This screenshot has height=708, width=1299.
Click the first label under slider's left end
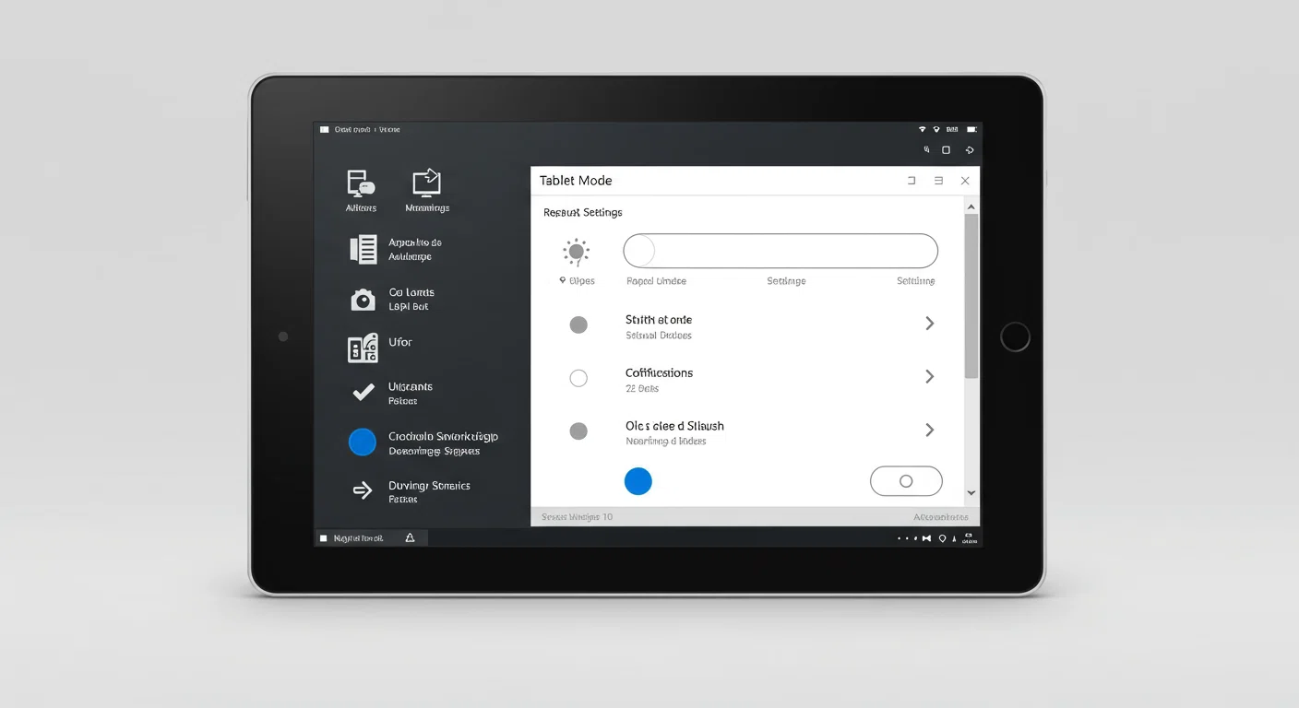click(x=656, y=281)
